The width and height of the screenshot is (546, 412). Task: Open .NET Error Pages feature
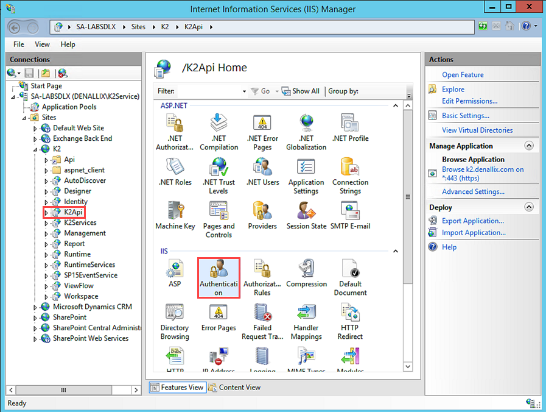point(262,132)
